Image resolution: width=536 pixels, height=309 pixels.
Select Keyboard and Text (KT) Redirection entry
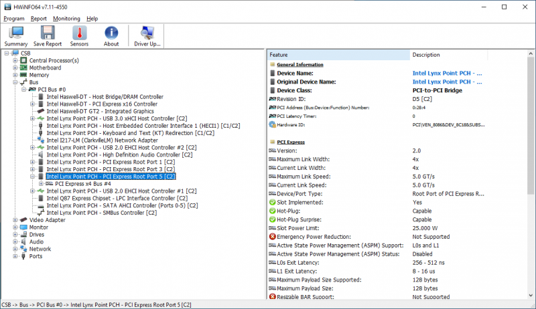click(x=131, y=133)
